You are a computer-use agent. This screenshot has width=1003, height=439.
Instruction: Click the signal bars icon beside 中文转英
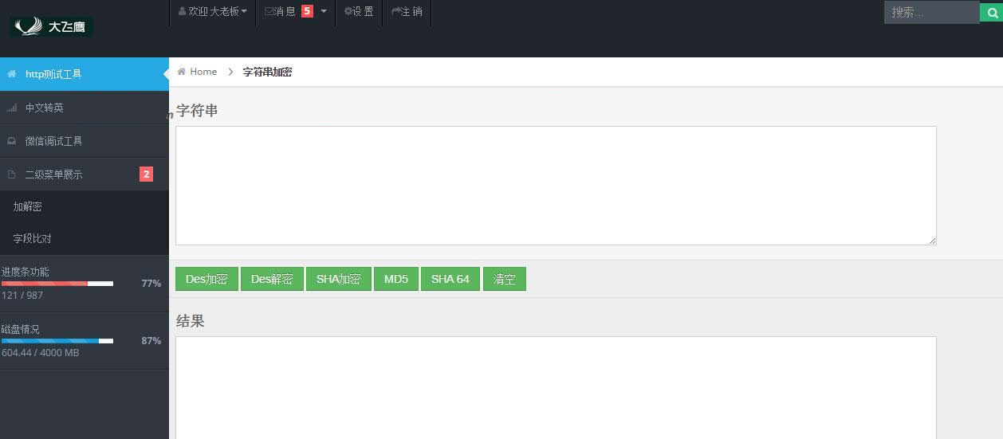(11, 108)
